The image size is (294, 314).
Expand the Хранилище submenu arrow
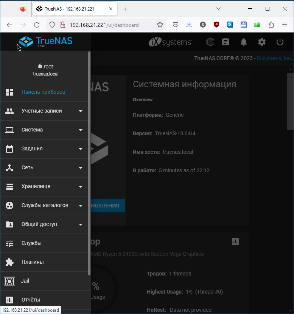tap(80, 187)
